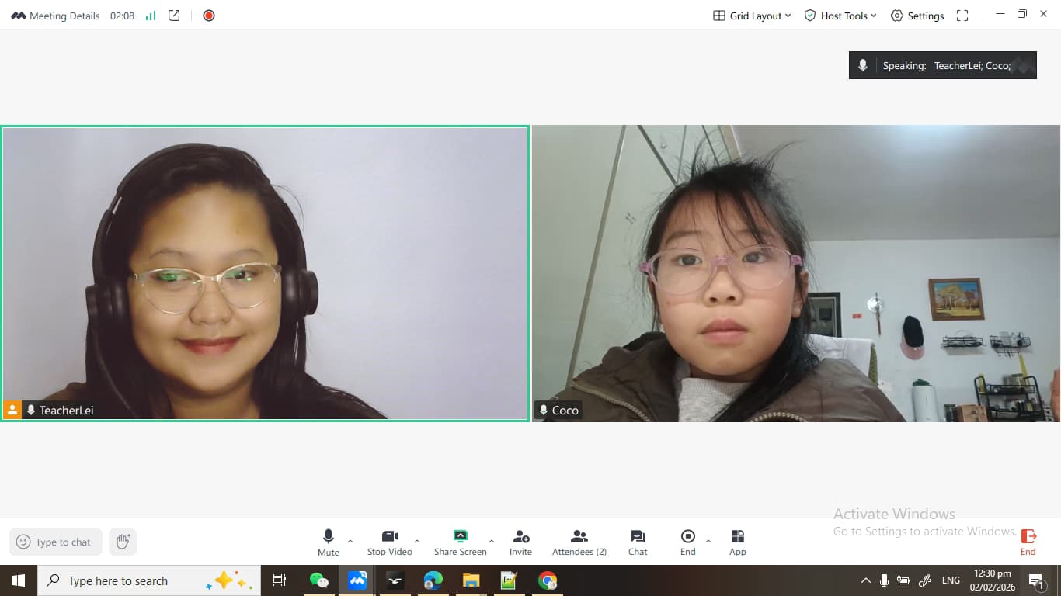Image resolution: width=1061 pixels, height=596 pixels.
Task: Open Settings in the top bar
Action: pyautogui.click(x=917, y=16)
